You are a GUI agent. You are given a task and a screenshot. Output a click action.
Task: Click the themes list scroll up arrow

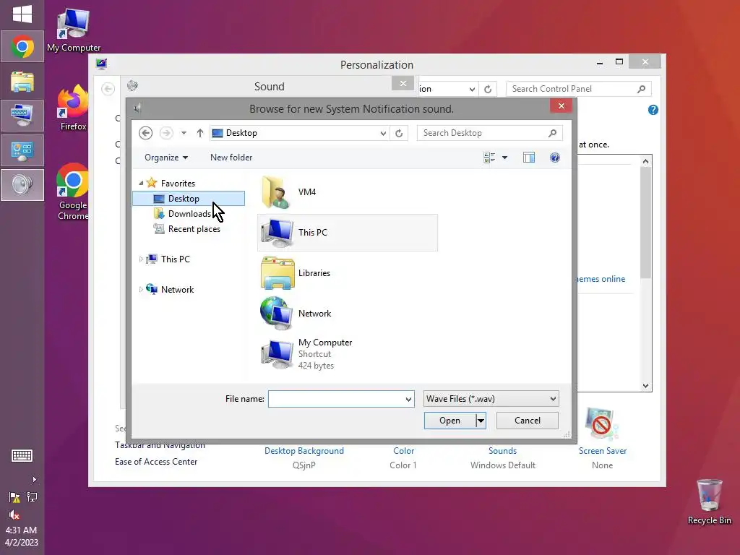(645, 161)
